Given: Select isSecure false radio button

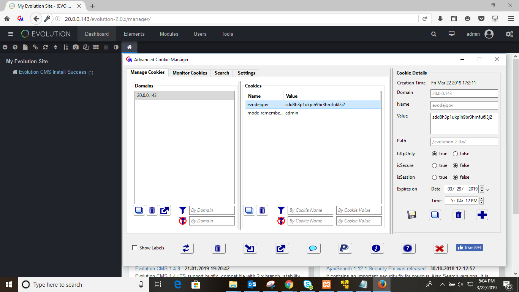Looking at the screenshot, I should coord(455,165).
